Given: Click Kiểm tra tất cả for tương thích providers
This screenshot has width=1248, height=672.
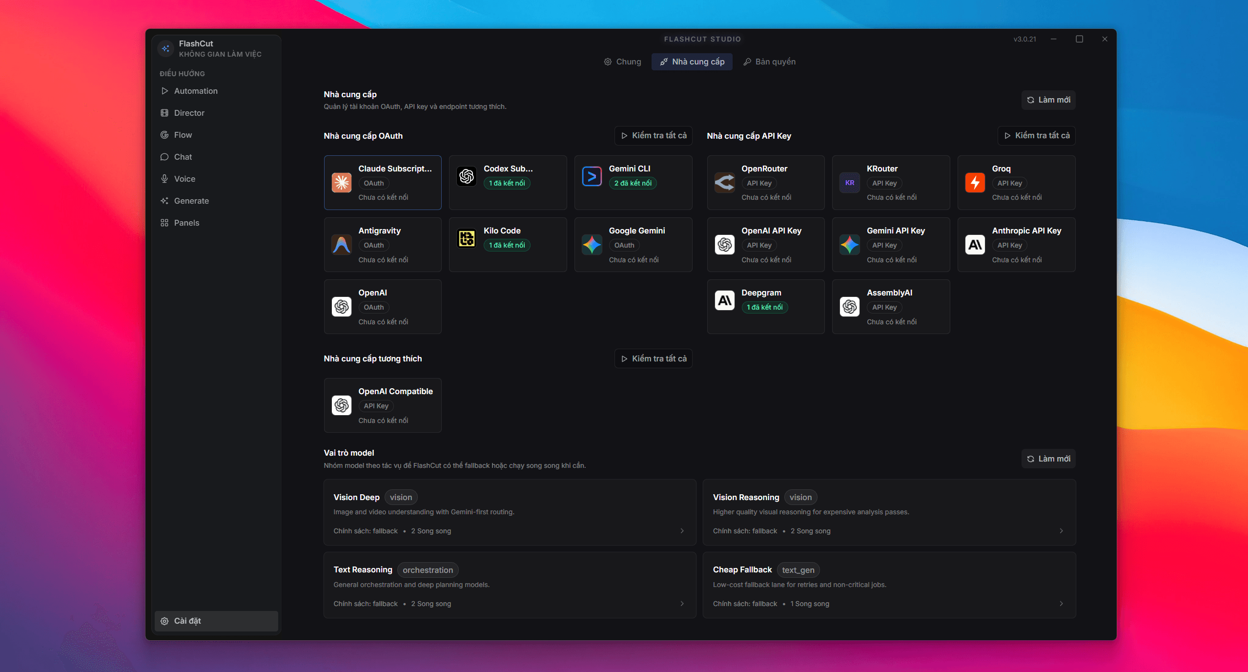Looking at the screenshot, I should coord(654,358).
